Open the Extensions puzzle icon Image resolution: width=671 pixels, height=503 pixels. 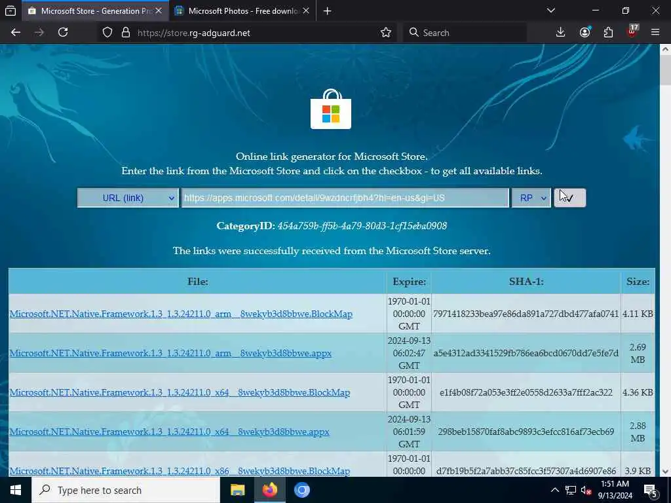[608, 33]
